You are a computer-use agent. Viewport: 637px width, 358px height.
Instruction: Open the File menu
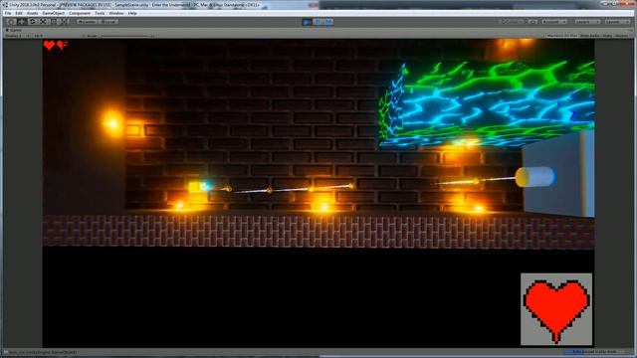click(8, 13)
